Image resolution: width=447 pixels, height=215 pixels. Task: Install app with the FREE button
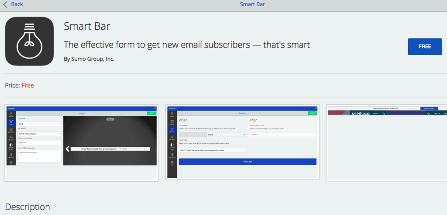(x=425, y=47)
